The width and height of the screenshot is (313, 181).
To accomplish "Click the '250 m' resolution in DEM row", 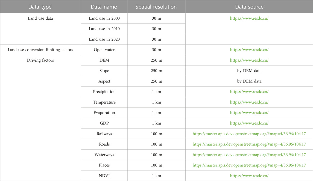I will click(x=156, y=60).
